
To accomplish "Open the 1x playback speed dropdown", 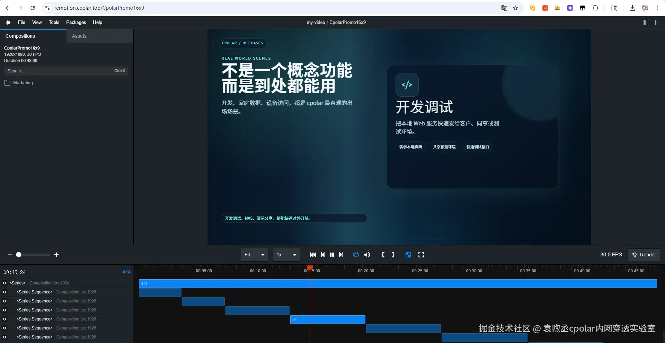I will tap(286, 255).
